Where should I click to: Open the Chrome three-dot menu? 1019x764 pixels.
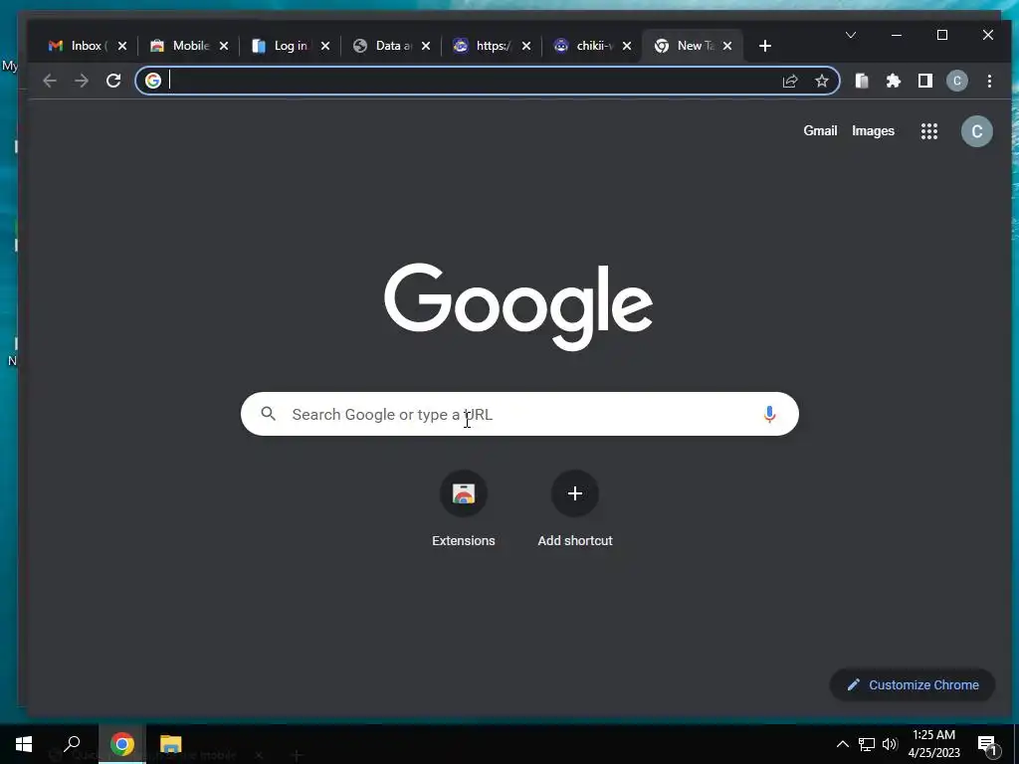click(x=989, y=81)
